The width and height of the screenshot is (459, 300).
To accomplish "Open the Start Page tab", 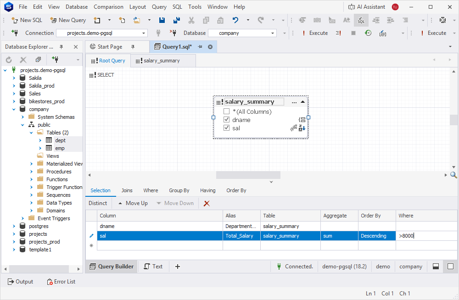I will [110, 47].
